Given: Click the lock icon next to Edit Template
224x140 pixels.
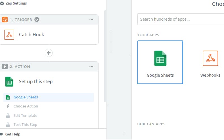Looking at the screenshot, I should tap(8, 115).
